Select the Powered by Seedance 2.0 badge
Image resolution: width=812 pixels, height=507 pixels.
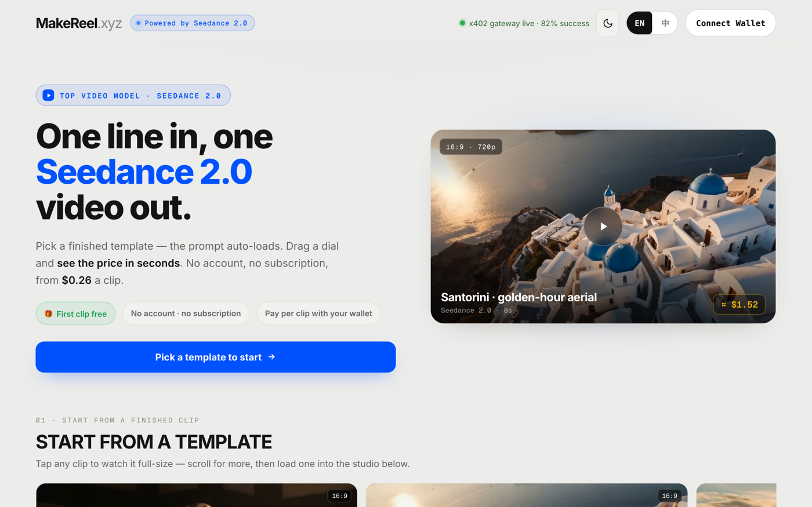point(193,23)
